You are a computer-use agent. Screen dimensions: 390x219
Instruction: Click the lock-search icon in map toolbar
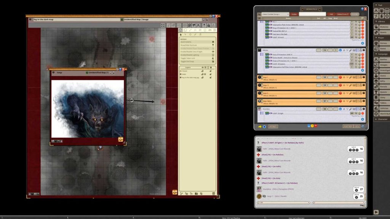click(209, 25)
